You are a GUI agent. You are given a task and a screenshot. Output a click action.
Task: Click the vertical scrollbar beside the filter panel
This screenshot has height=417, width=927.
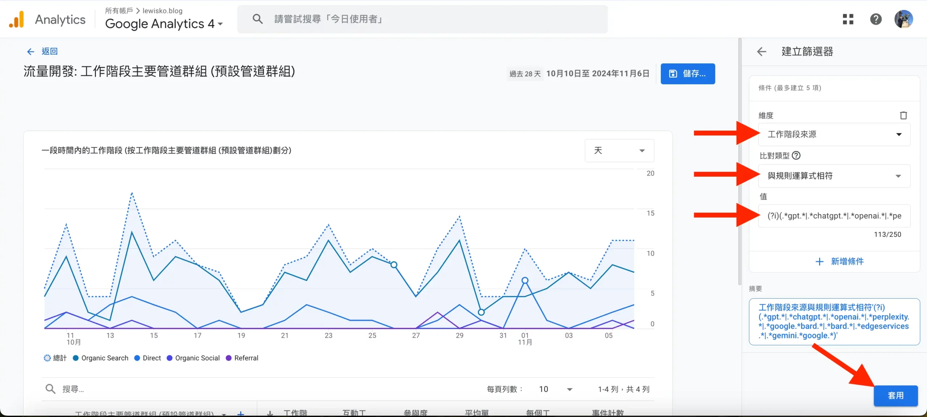(x=739, y=161)
